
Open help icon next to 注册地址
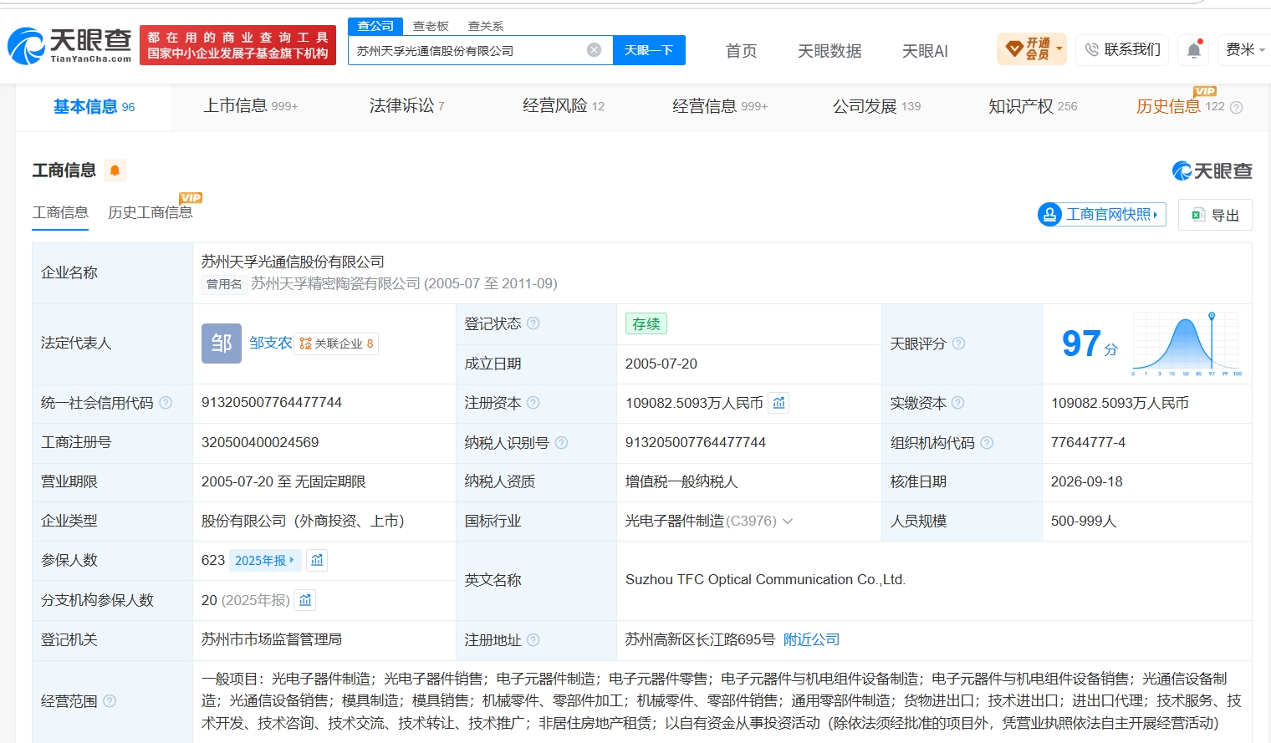click(x=533, y=640)
